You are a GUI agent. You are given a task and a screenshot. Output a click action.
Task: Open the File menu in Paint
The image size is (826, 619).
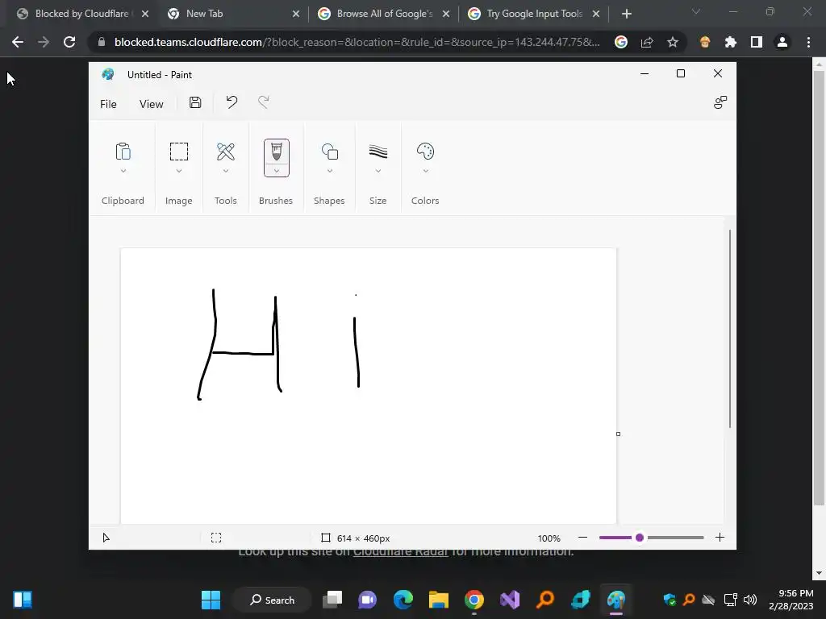(108, 104)
